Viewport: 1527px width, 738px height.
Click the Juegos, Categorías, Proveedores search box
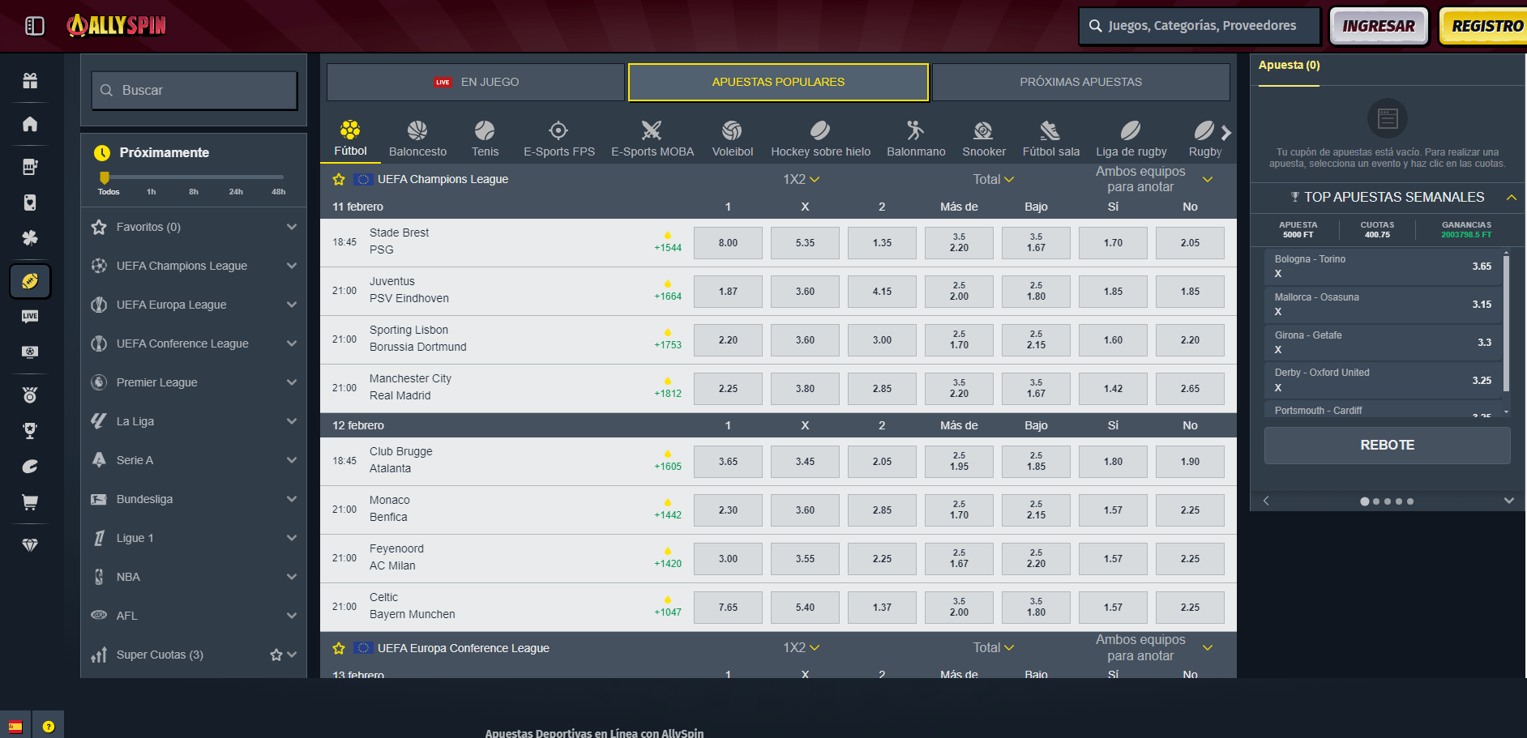click(x=1200, y=26)
